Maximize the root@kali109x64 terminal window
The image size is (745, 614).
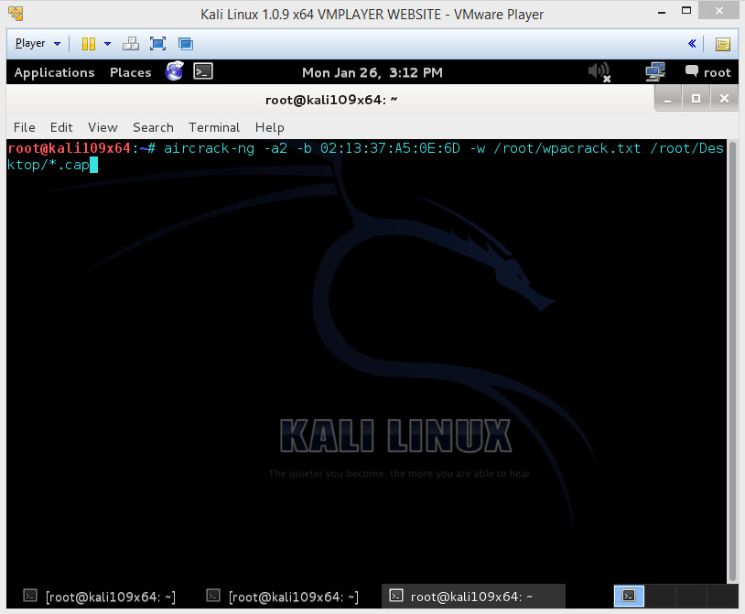coord(696,98)
